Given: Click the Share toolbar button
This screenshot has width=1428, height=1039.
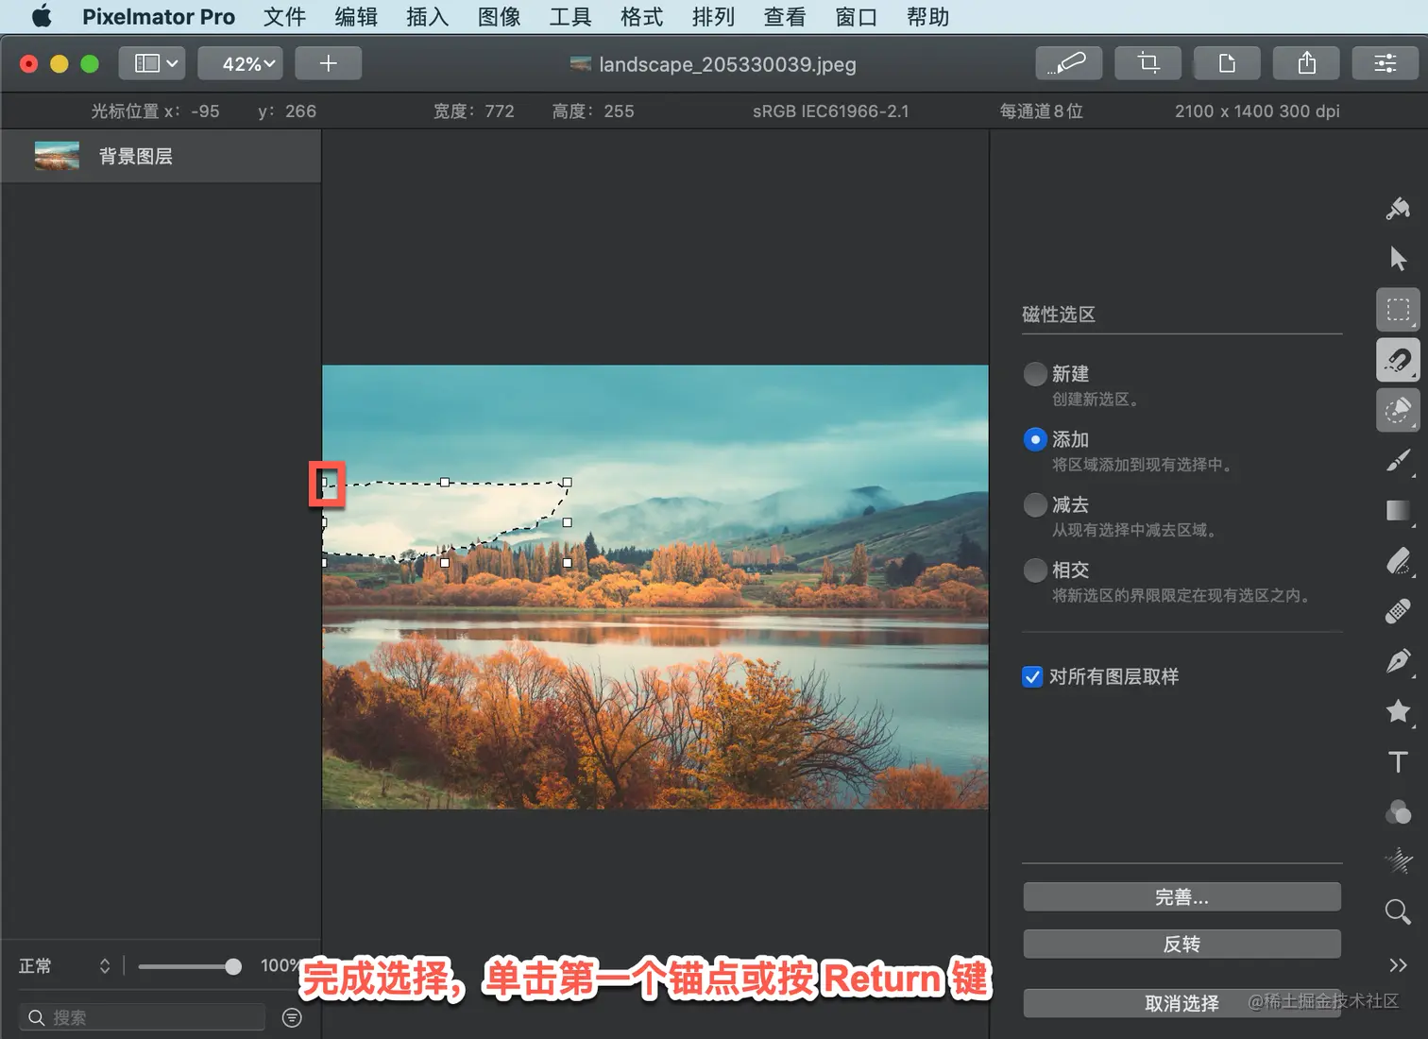Looking at the screenshot, I should [1306, 63].
